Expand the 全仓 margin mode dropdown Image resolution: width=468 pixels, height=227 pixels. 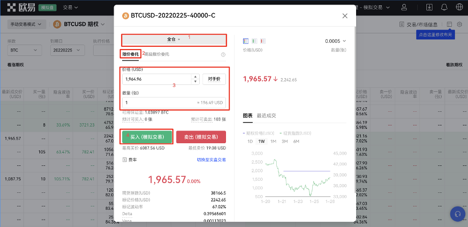click(x=174, y=40)
